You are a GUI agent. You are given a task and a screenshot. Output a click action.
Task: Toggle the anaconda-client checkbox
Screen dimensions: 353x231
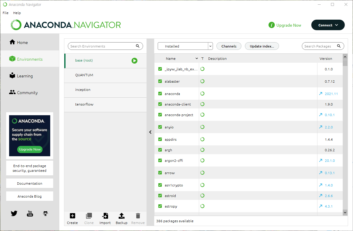coord(160,104)
